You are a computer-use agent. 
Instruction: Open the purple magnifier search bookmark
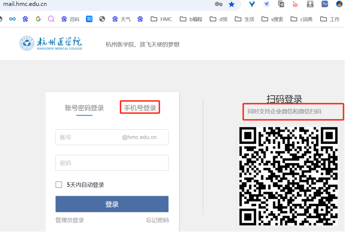(x=51, y=19)
